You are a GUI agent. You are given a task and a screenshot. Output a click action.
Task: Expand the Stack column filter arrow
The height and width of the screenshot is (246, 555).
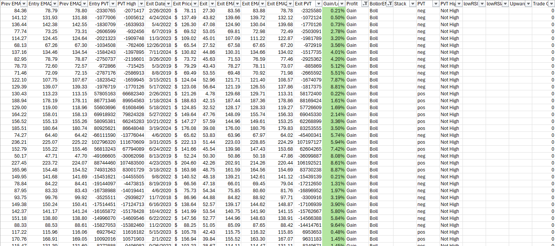412,3
